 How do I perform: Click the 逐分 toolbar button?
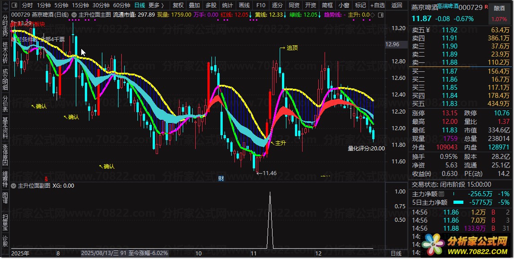(277, 5)
